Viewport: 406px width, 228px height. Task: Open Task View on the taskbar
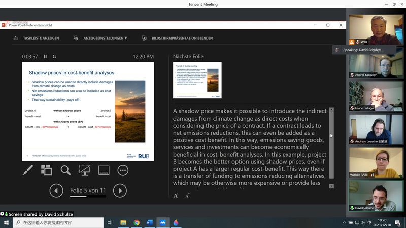tap(110, 222)
